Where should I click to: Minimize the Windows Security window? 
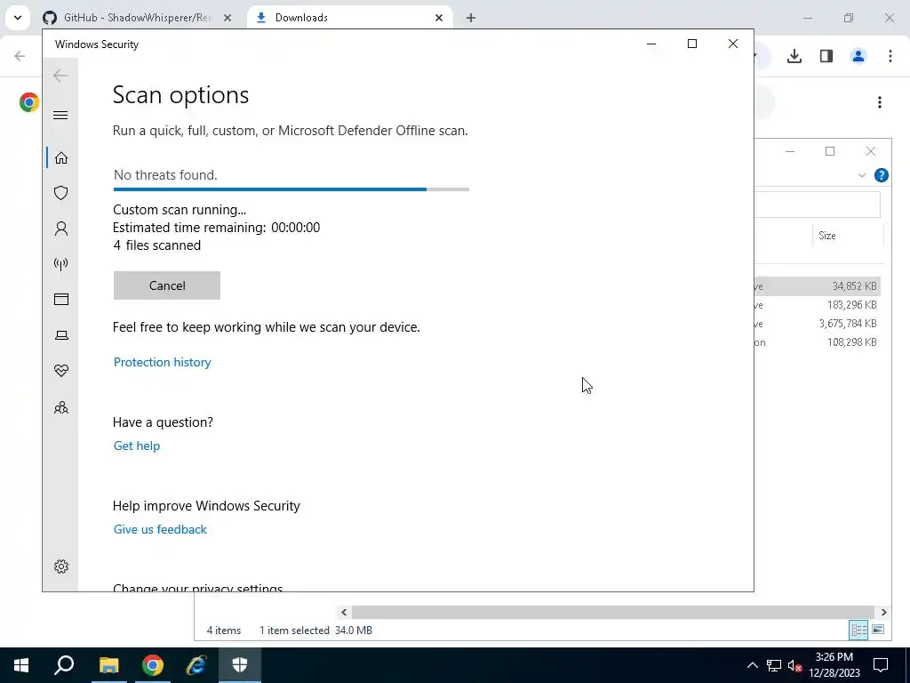pos(651,44)
